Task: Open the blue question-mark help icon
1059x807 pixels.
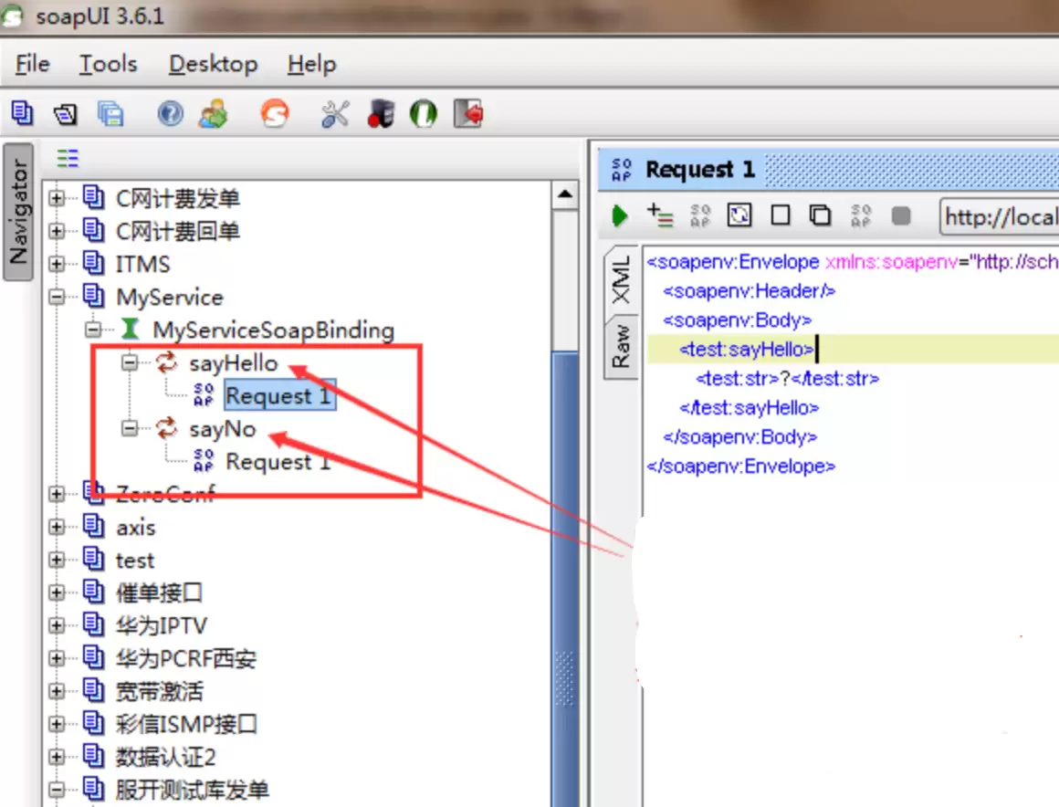Action: click(170, 113)
